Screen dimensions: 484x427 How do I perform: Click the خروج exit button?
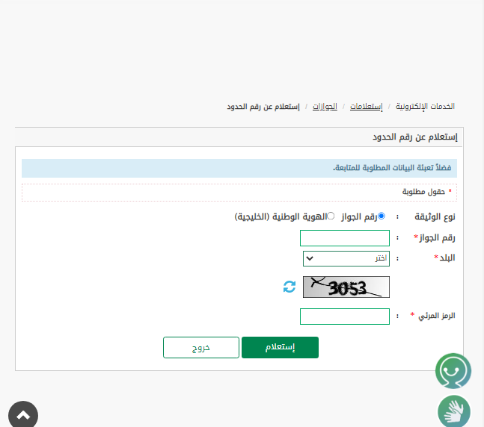pyautogui.click(x=200, y=348)
